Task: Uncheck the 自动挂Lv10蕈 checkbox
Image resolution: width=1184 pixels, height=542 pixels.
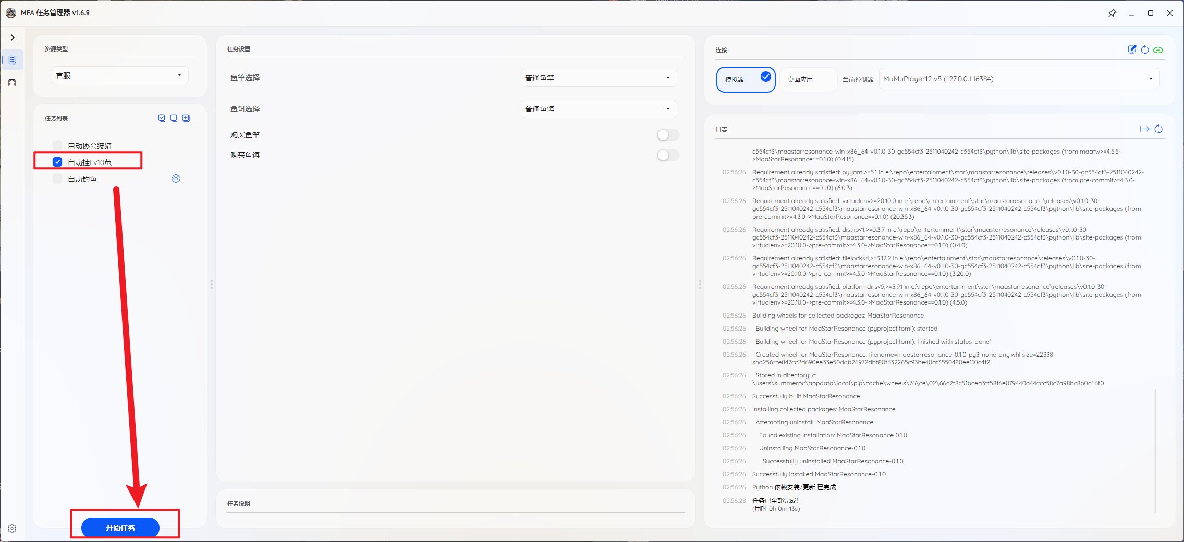Action: (x=57, y=162)
